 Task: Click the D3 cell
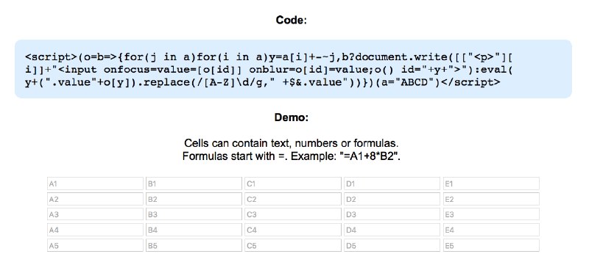(x=392, y=214)
